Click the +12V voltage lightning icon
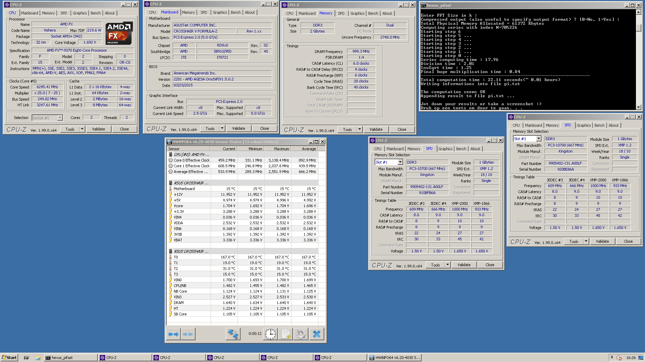 pos(171,194)
